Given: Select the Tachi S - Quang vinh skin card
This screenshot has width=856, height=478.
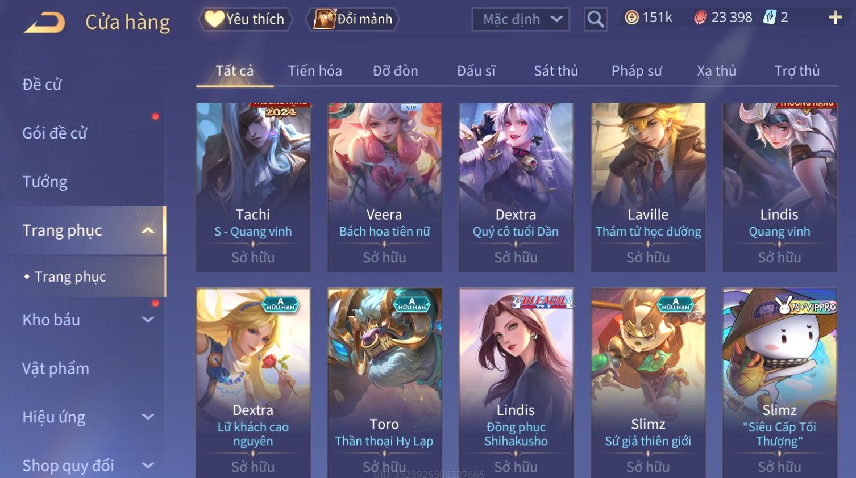Looking at the screenshot, I should coord(253,187).
